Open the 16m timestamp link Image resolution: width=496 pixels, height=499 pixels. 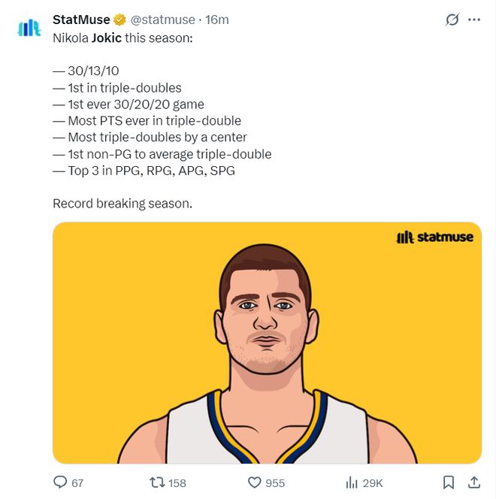(x=217, y=20)
